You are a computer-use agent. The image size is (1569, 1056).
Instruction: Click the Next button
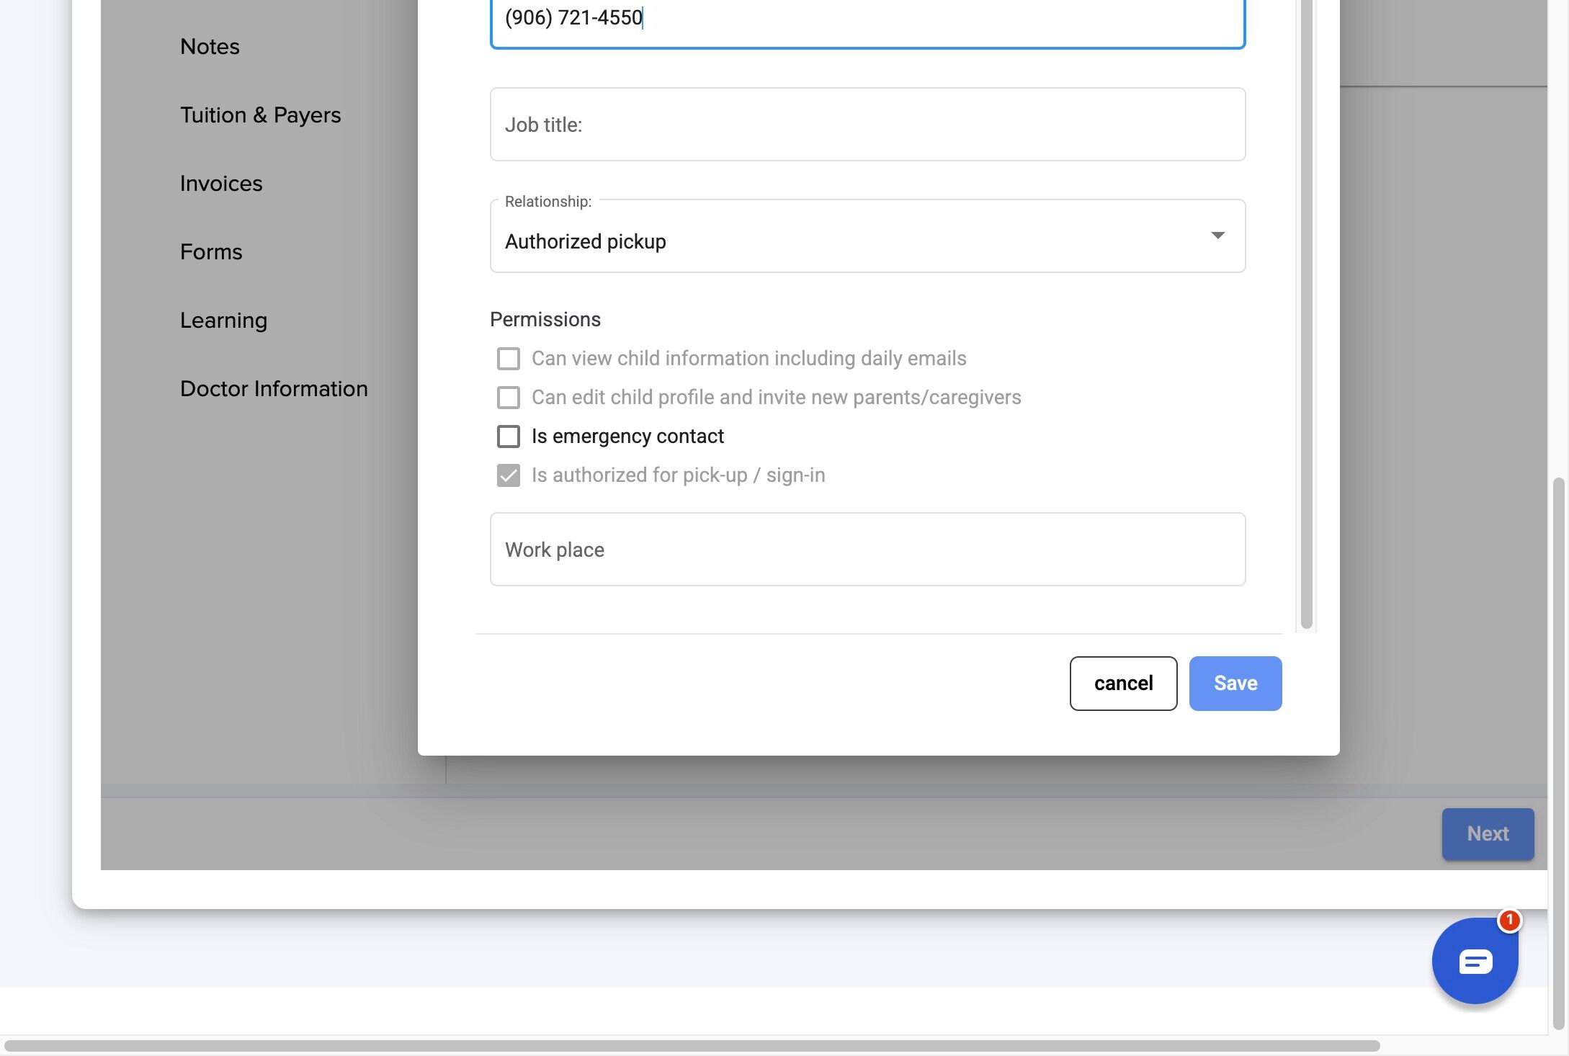1487,833
